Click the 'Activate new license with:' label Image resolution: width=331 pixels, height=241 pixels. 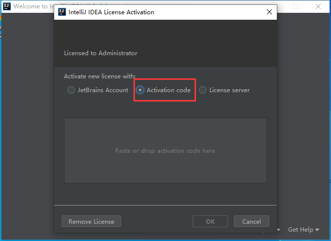pyautogui.click(x=99, y=76)
